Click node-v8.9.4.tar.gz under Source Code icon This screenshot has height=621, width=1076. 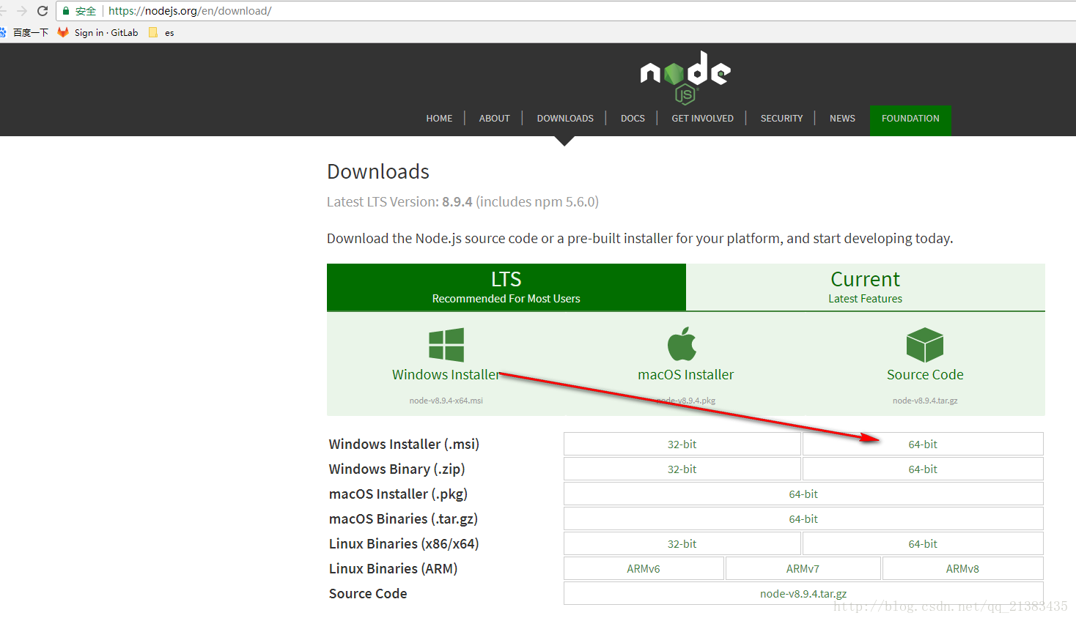925,401
